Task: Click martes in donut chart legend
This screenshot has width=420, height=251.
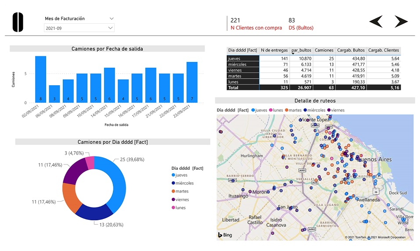Action: (180, 191)
